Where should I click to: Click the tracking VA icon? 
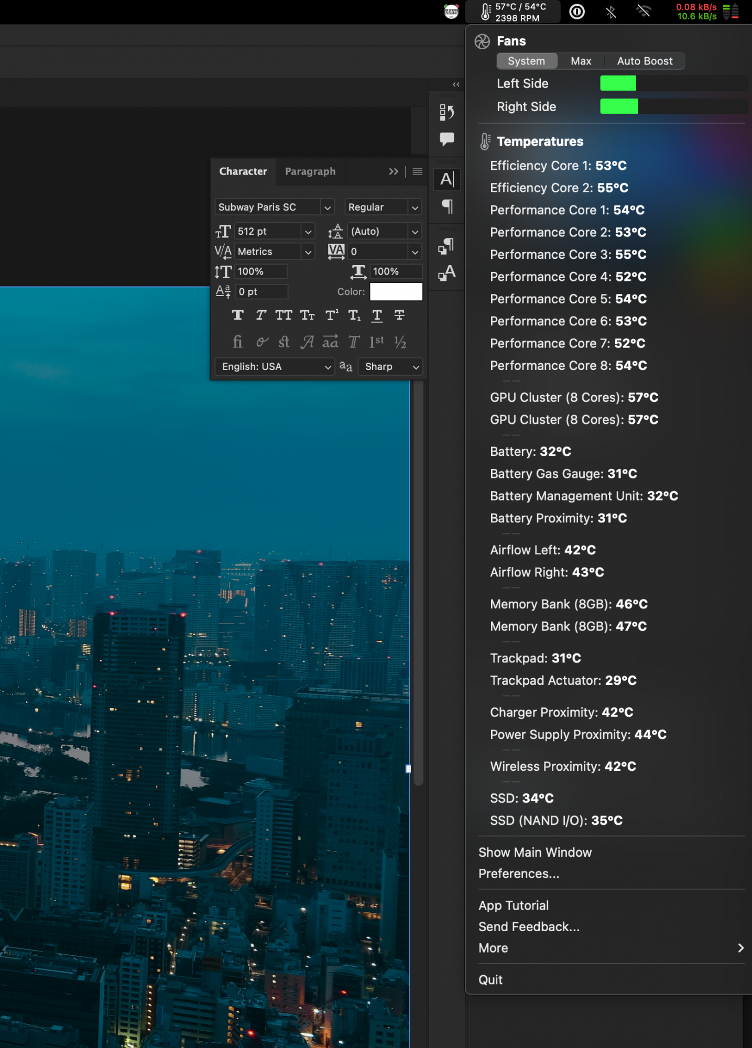click(336, 252)
